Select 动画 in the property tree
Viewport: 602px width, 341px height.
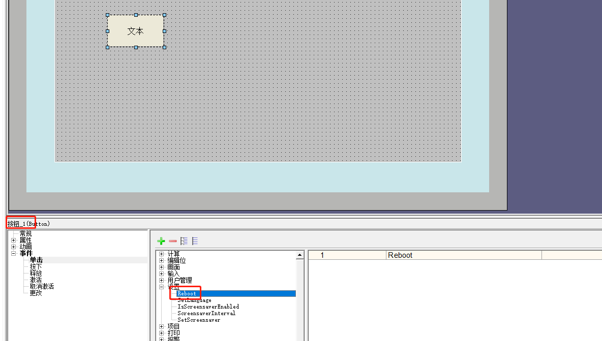(26, 247)
